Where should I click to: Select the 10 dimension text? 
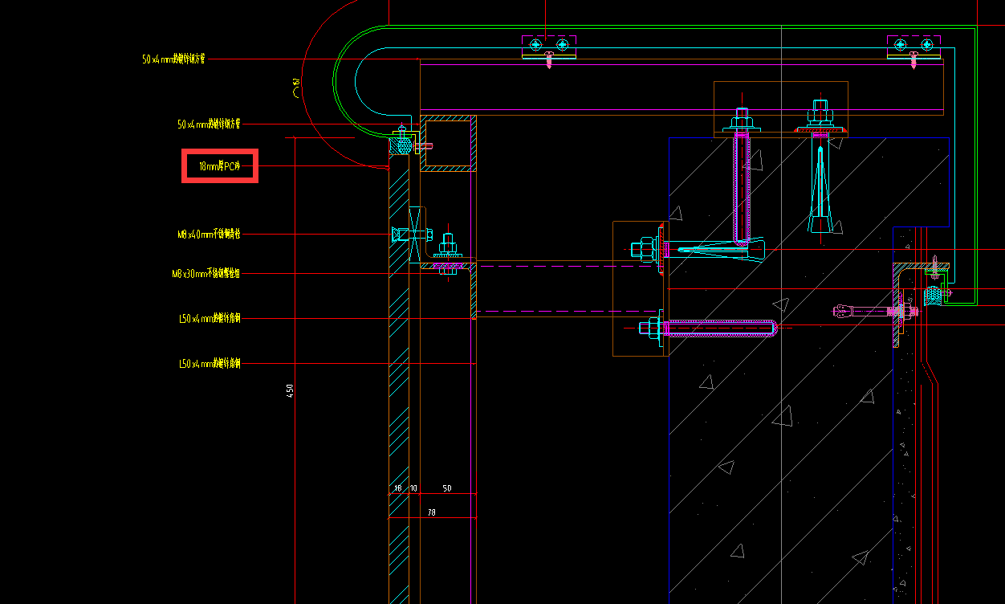414,488
